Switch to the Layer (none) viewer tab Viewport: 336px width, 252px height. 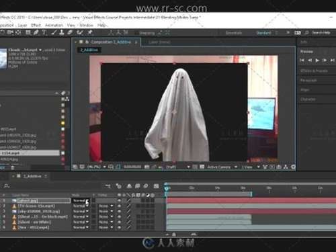(159, 42)
